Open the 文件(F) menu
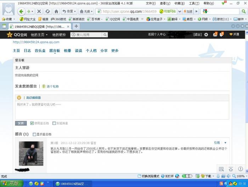 pyautogui.click(x=151, y=3)
